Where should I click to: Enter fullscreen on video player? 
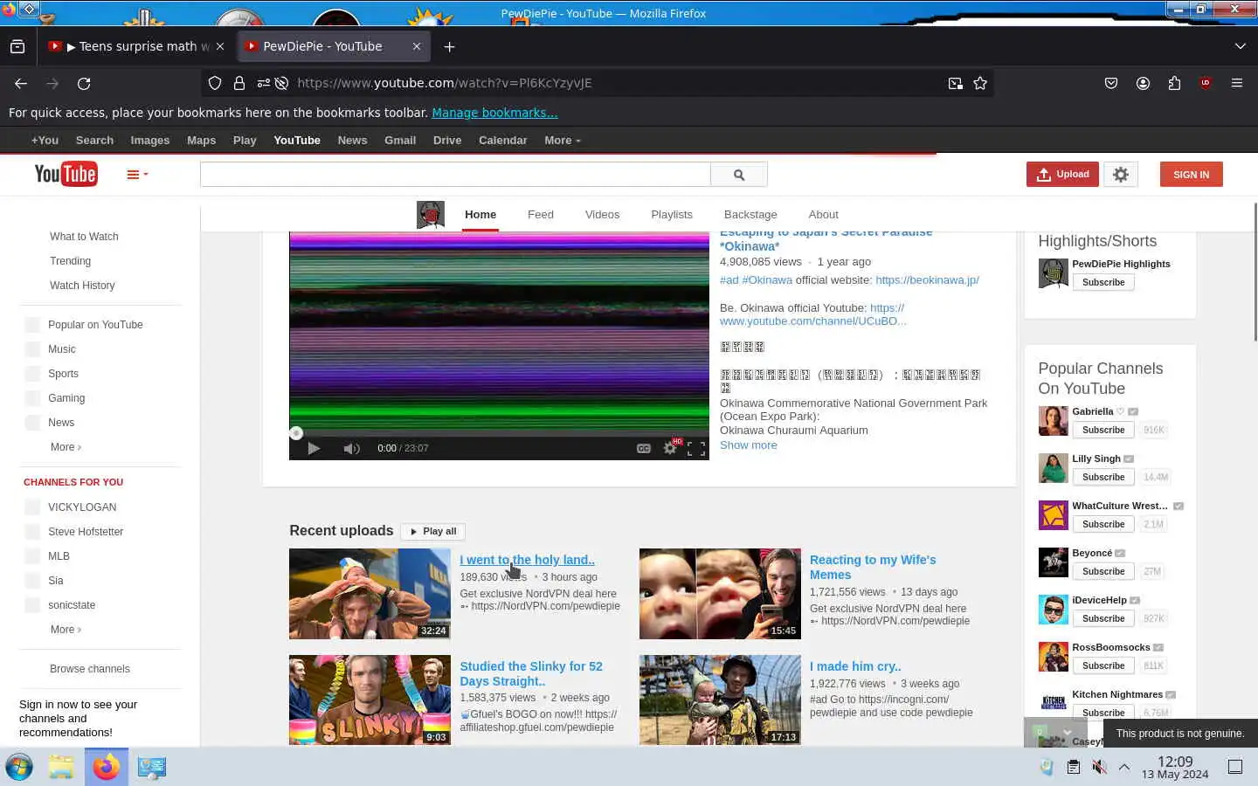click(x=696, y=449)
